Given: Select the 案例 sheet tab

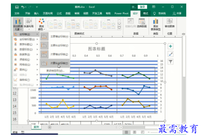Looking at the screenshot, I should (36, 127).
